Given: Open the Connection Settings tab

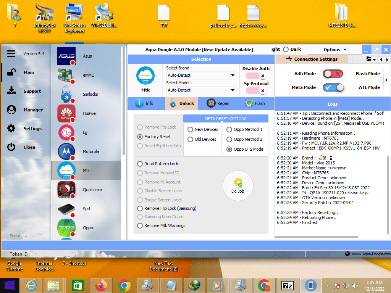Looking at the screenshot, I should (312, 59).
